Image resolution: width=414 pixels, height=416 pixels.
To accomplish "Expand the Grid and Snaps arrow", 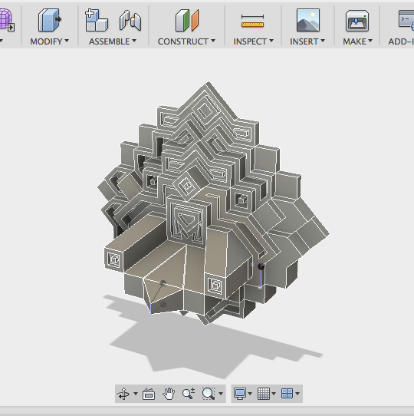I will 274,394.
